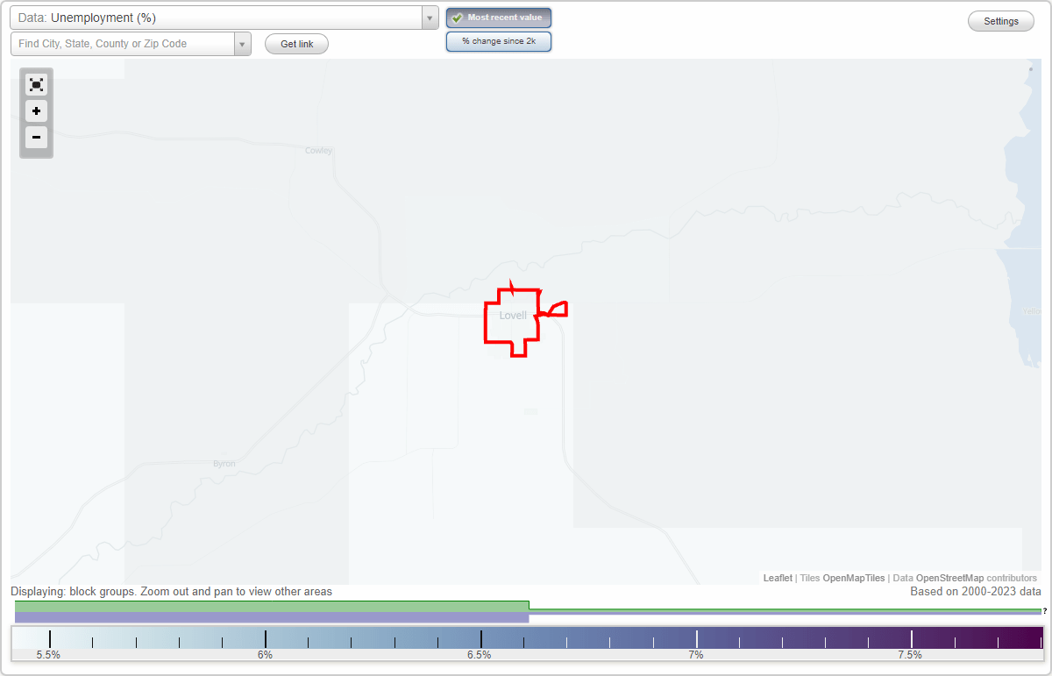Click the minus icon to zoom out
This screenshot has height=676, width=1052.
(x=36, y=138)
